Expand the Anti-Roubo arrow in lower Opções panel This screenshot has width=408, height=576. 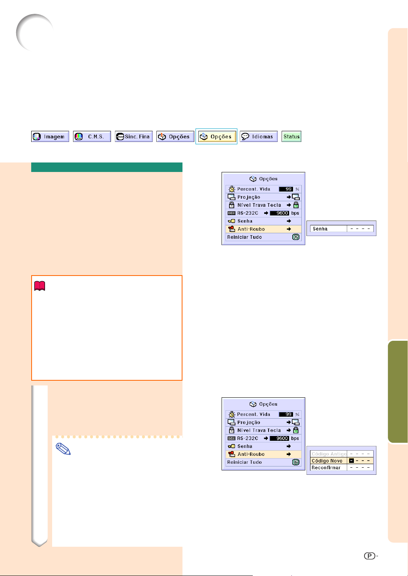point(289,454)
